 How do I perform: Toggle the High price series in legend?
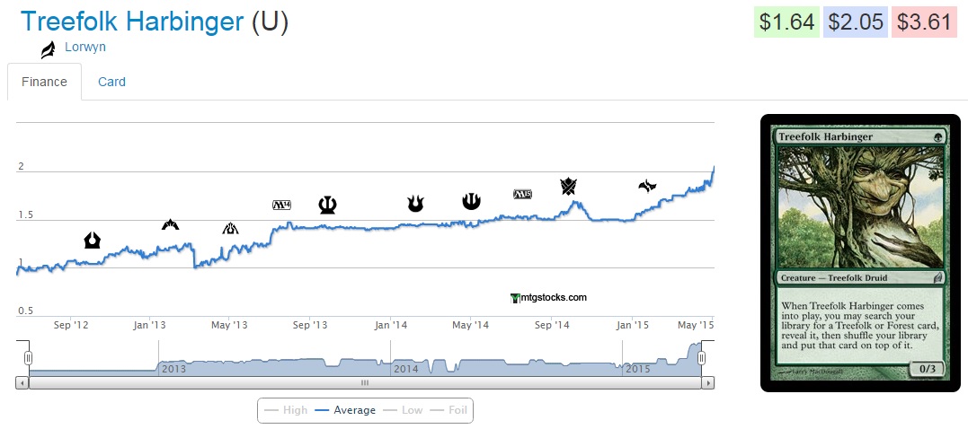tap(286, 410)
